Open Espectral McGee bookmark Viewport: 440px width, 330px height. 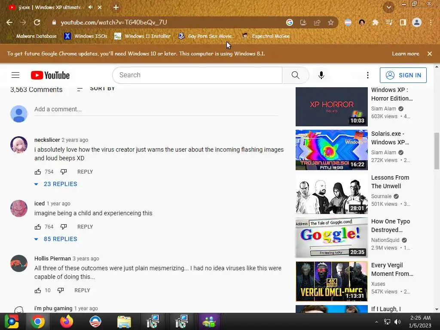coord(266,36)
